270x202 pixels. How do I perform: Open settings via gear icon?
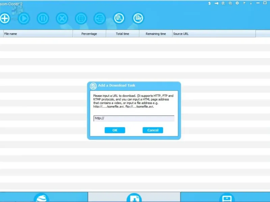[237, 3]
